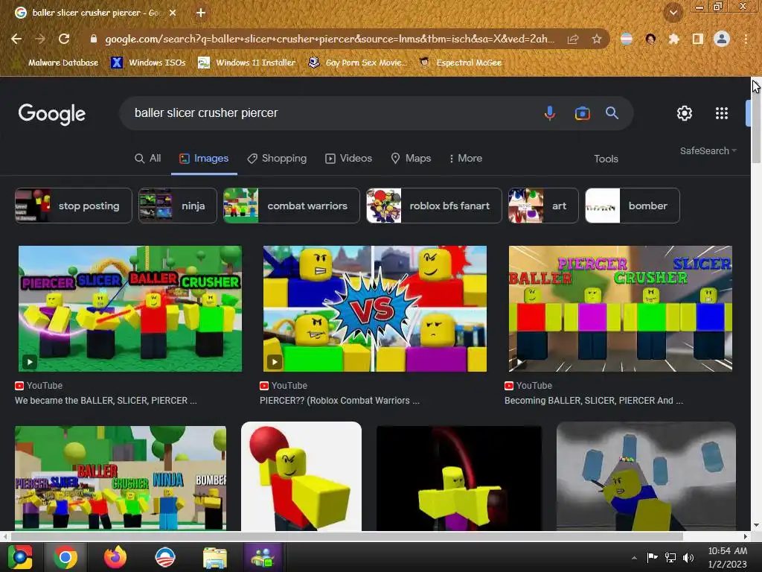This screenshot has height=572, width=762.
Task: Open the Espectral McGee bookmark
Action: click(x=461, y=63)
